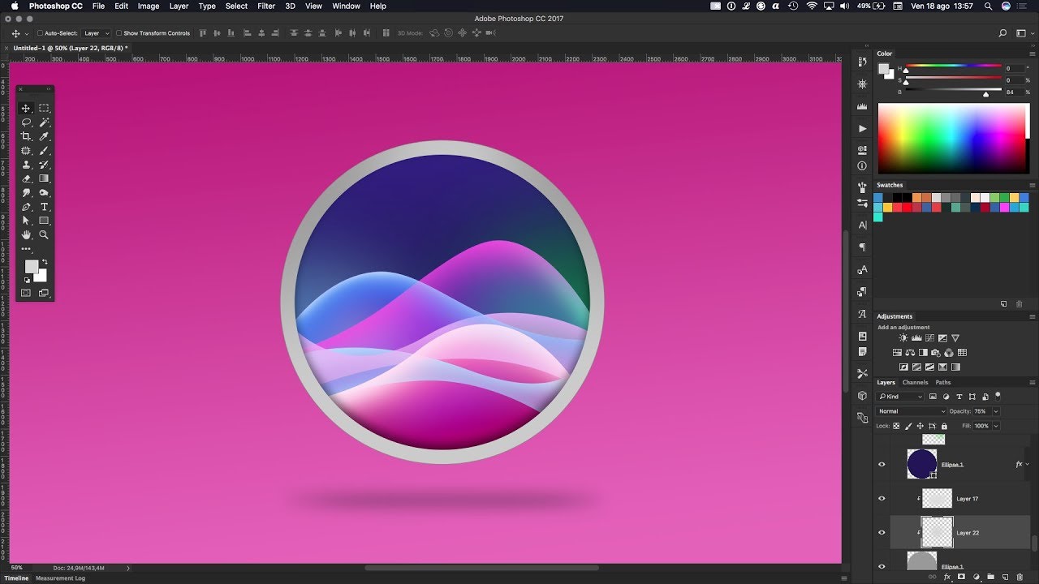The image size is (1039, 584).
Task: Select the Lasso tool
Action: coord(26,121)
